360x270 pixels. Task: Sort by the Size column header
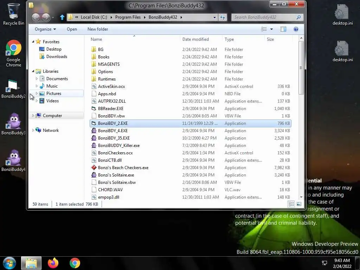click(x=278, y=39)
